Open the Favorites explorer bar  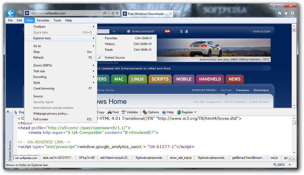coord(126,38)
